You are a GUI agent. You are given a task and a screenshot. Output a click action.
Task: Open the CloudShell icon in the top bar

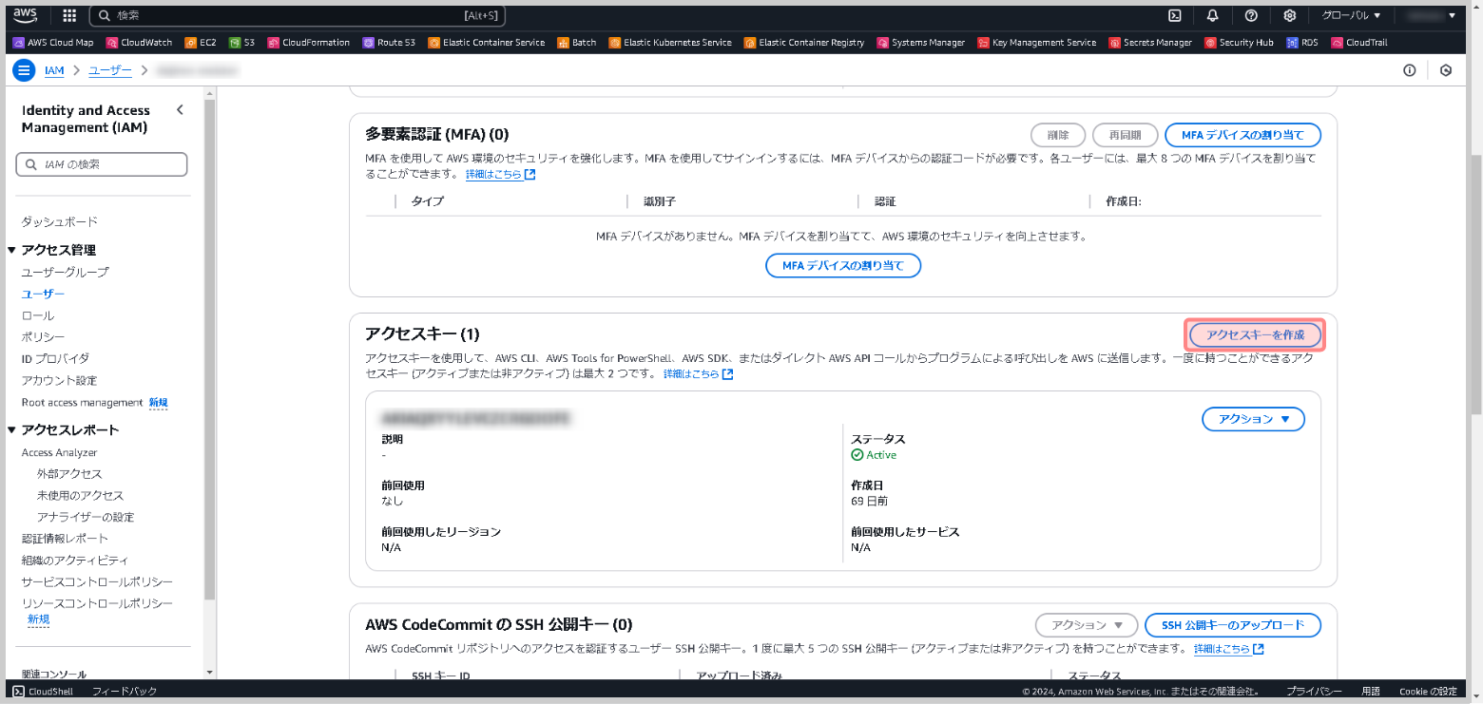1175,15
